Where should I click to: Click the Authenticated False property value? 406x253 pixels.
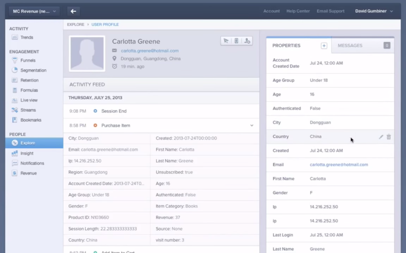click(x=315, y=108)
